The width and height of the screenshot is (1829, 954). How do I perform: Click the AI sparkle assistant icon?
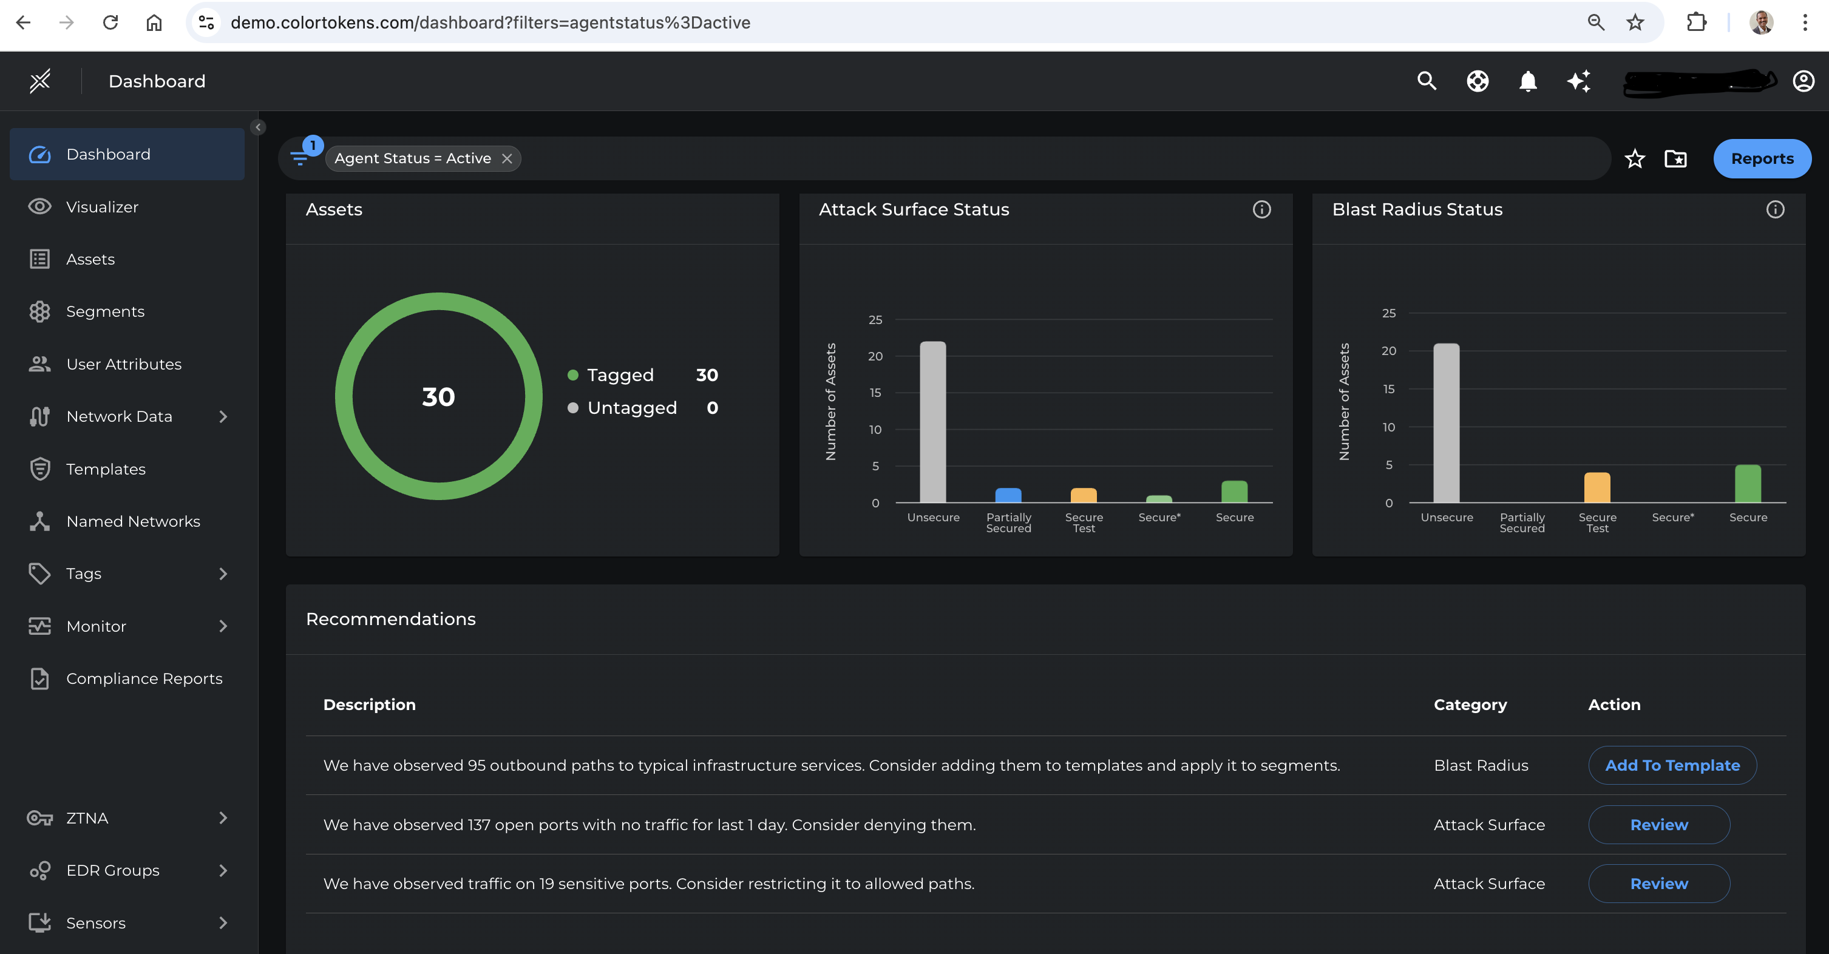coord(1578,81)
